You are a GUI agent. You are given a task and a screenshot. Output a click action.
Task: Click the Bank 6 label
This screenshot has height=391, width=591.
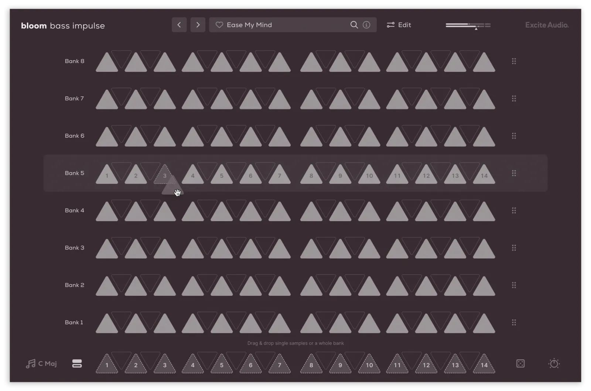(x=75, y=136)
